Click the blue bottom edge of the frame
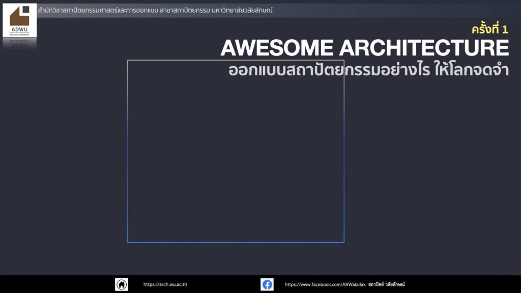The height and width of the screenshot is (293, 521). pos(236,242)
